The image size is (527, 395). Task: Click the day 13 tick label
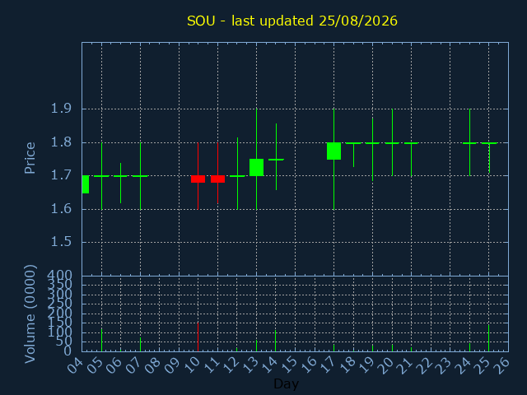pos(250,365)
